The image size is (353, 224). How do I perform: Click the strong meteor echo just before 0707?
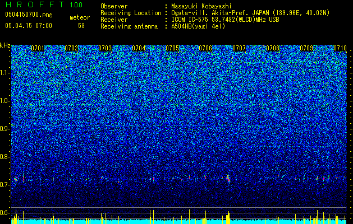(228, 178)
